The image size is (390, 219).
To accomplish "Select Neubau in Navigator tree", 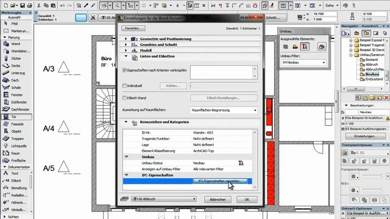I will (372, 74).
